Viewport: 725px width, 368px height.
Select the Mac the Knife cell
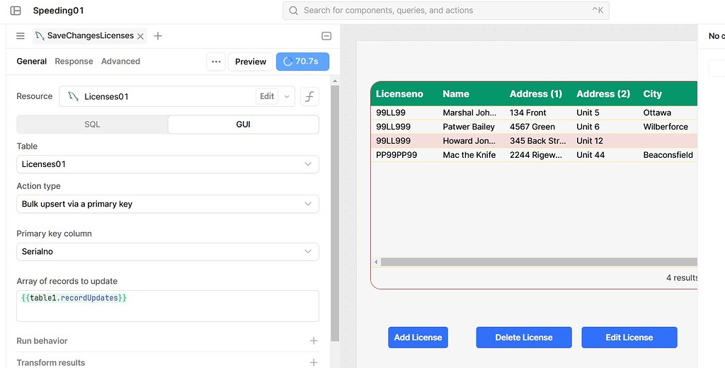pos(469,155)
